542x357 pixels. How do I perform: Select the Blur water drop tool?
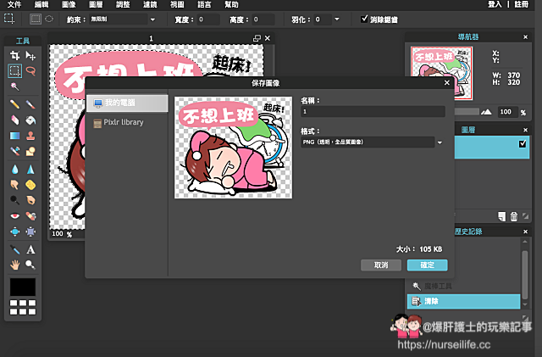point(14,170)
